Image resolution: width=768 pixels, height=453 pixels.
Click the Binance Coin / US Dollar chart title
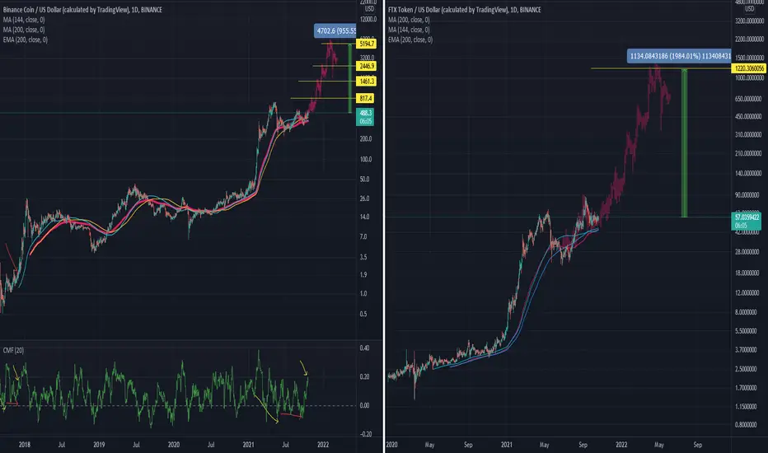82,9
